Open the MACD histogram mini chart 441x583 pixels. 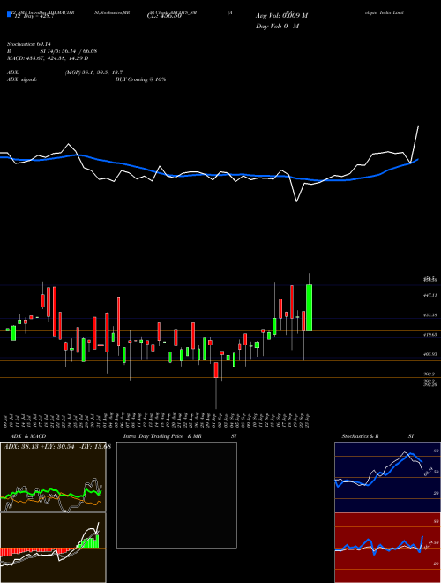[53, 548]
